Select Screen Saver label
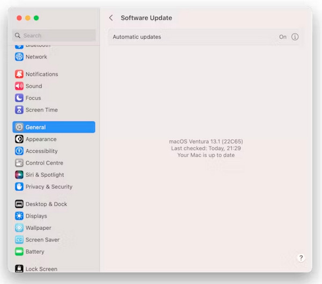Viewport: 322px width, 284px height. point(42,240)
